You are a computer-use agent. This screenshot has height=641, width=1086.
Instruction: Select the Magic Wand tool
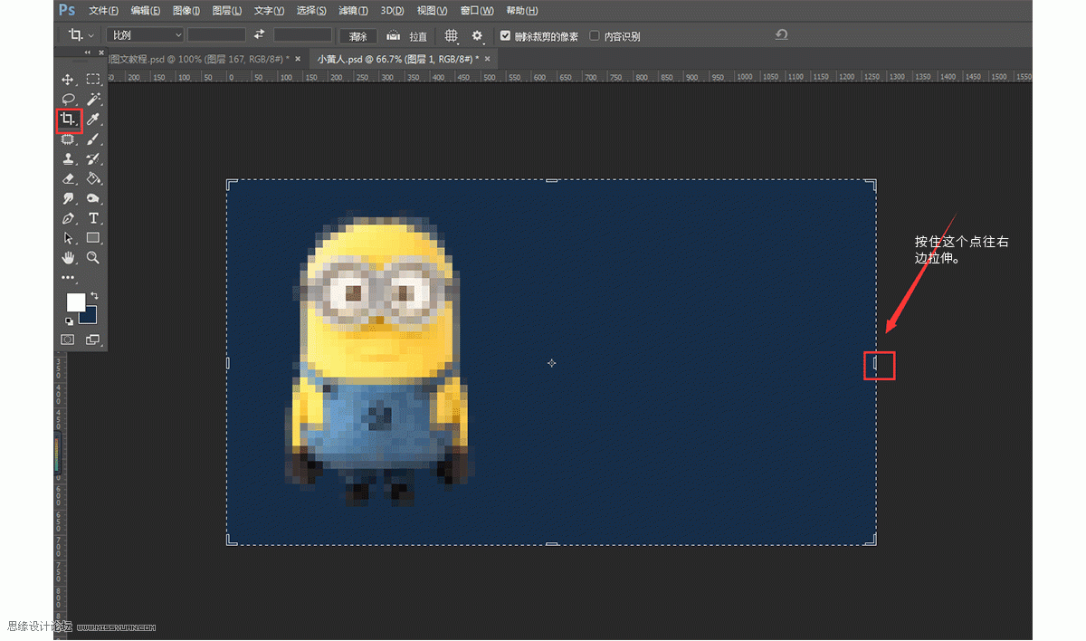pyautogui.click(x=93, y=100)
